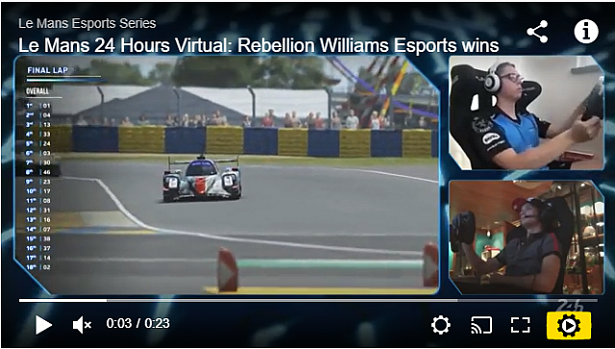Open the share icon options
615x349 pixels.
537,32
